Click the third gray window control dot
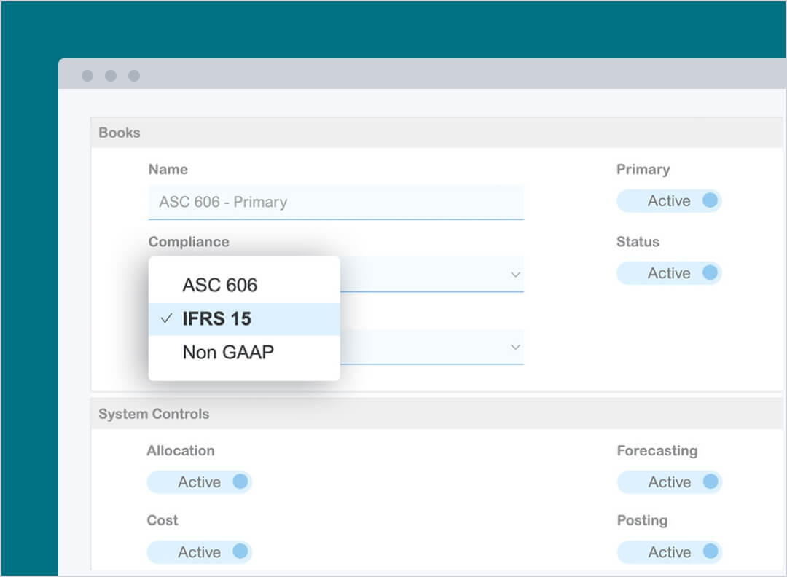787x577 pixels. tap(134, 76)
